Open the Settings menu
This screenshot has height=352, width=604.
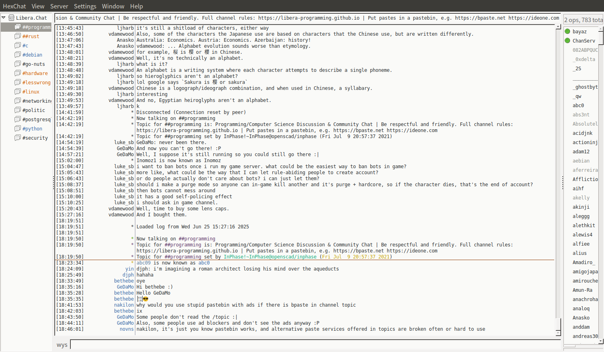(85, 6)
